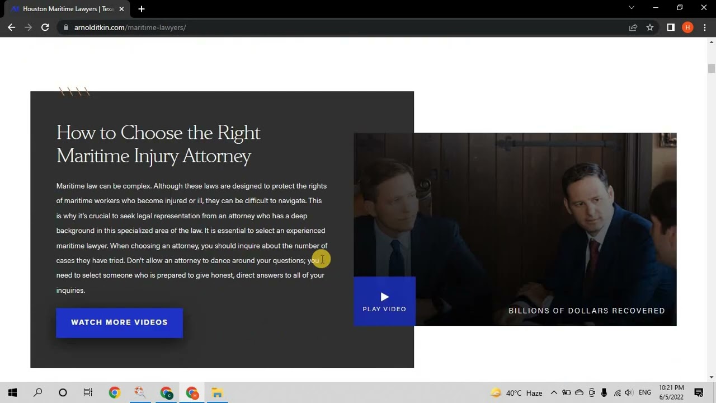
Task: Open the clock showing 10:21 PM
Action: [671, 392]
